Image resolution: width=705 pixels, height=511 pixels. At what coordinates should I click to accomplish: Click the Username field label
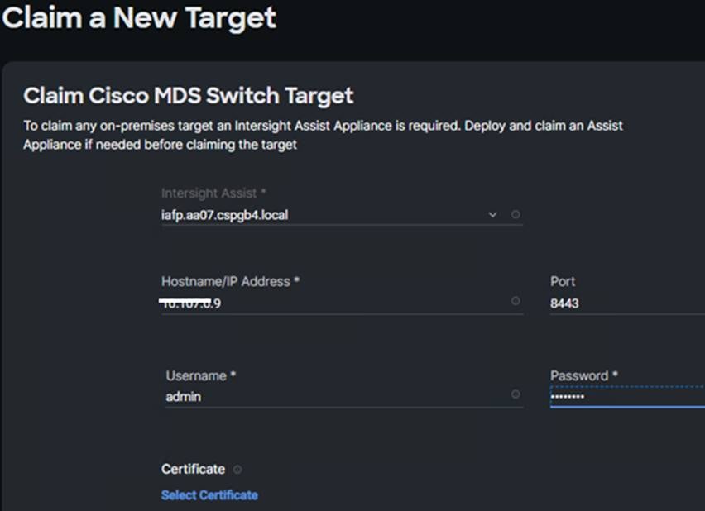click(200, 375)
